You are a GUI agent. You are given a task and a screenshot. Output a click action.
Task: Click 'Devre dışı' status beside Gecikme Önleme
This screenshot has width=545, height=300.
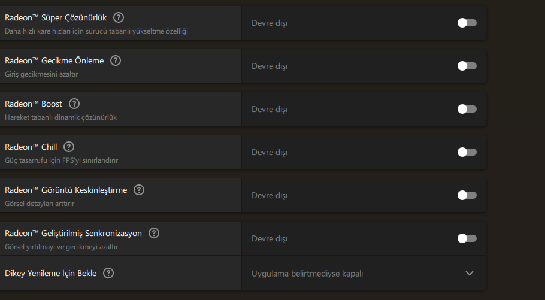(270, 66)
